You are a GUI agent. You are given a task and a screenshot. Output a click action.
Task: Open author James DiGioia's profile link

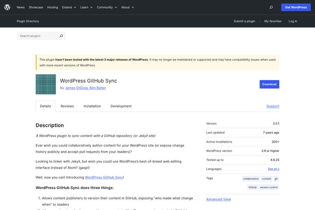click(76, 88)
